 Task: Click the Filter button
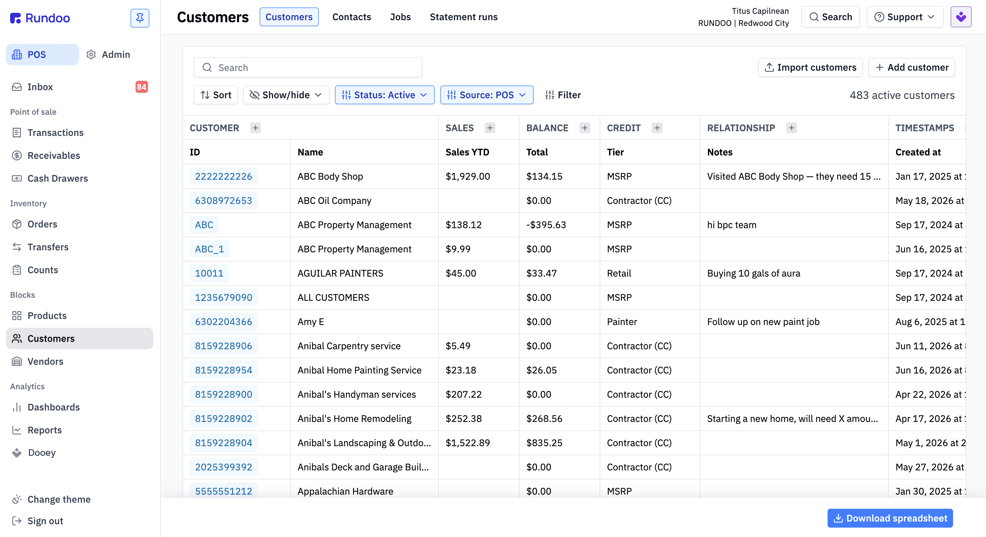563,95
